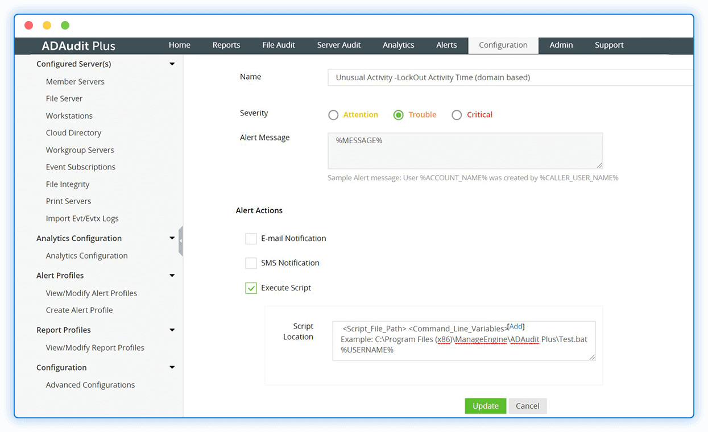Open Import Evt/Evtx Logs in sidebar
The width and height of the screenshot is (708, 432).
[82, 218]
